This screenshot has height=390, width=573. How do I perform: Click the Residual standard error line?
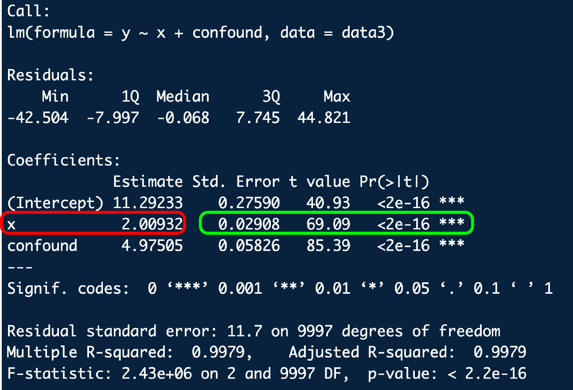(x=253, y=331)
